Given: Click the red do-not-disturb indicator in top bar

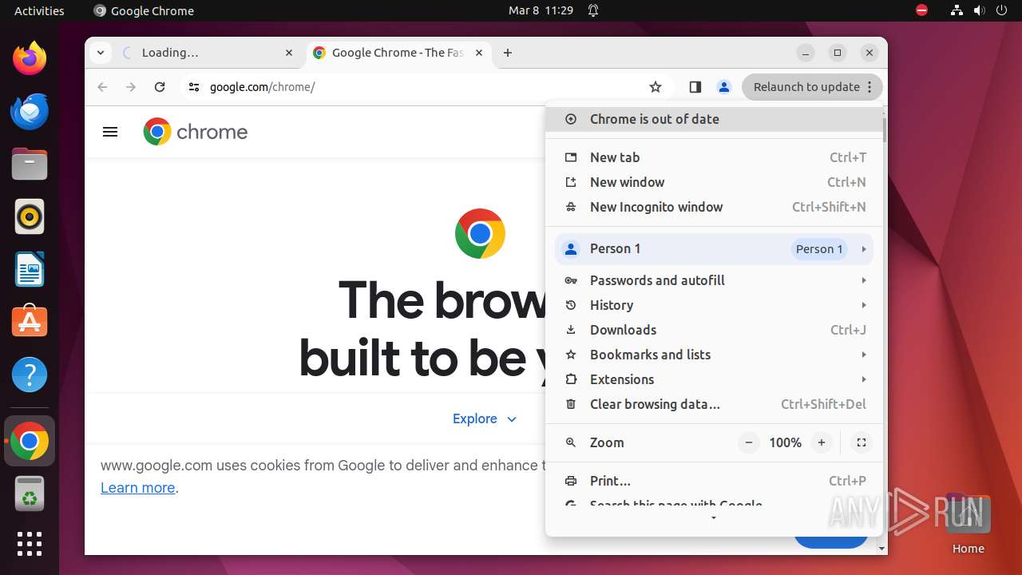Looking at the screenshot, I should (x=921, y=10).
